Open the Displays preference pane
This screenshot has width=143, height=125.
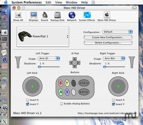click(x=33, y=17)
